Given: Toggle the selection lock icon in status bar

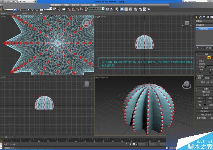Looking at the screenshot, I should click(130, 144).
